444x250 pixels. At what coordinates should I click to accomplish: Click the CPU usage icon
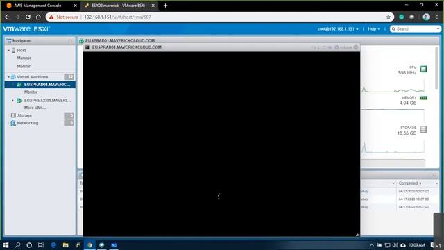(x=423, y=69)
